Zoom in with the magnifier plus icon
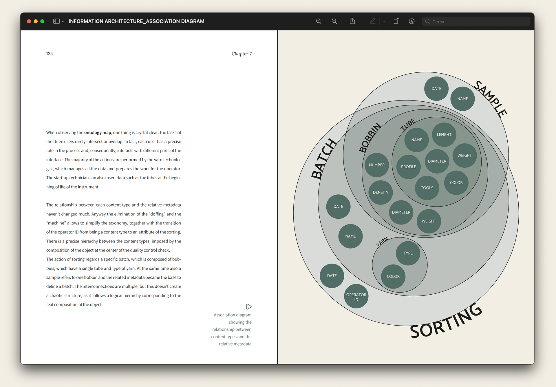This screenshot has width=556, height=387. 334,21
